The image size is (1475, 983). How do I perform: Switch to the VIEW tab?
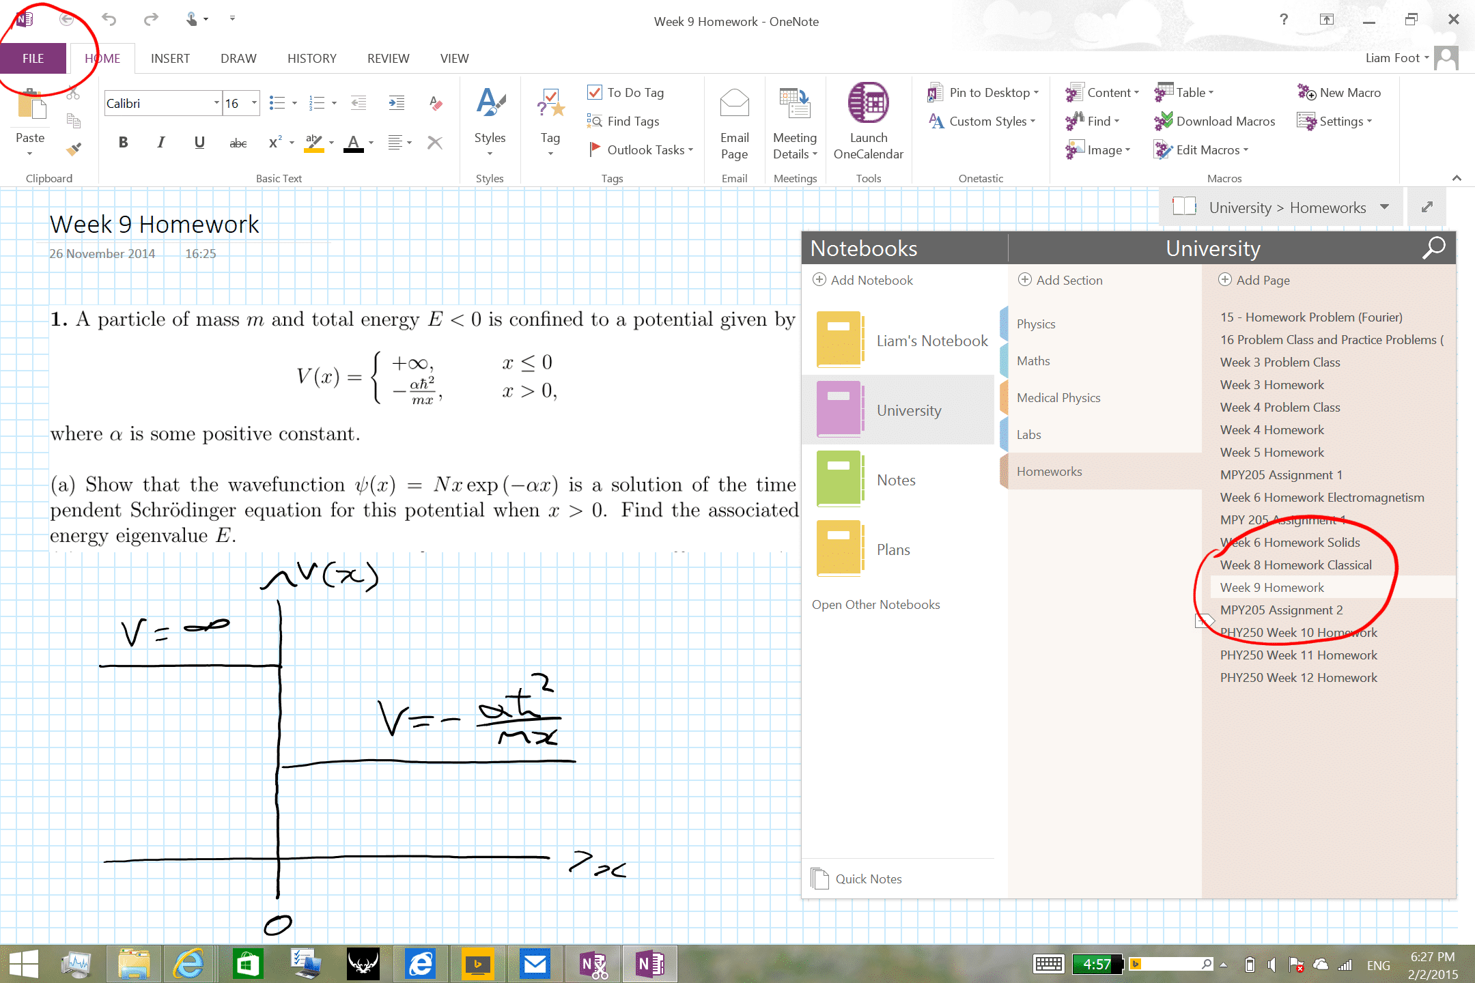click(x=454, y=59)
